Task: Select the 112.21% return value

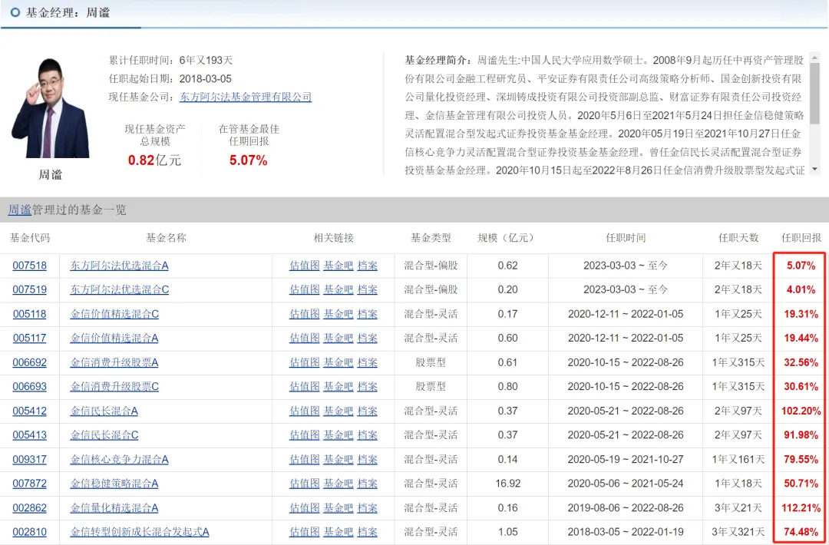Action: point(801,508)
